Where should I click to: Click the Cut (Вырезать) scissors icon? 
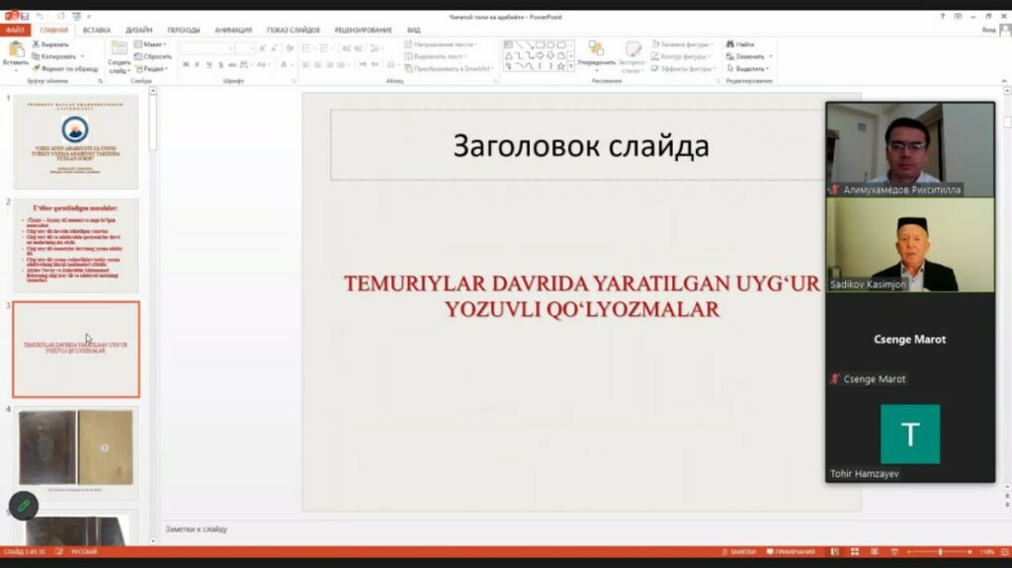(x=38, y=44)
